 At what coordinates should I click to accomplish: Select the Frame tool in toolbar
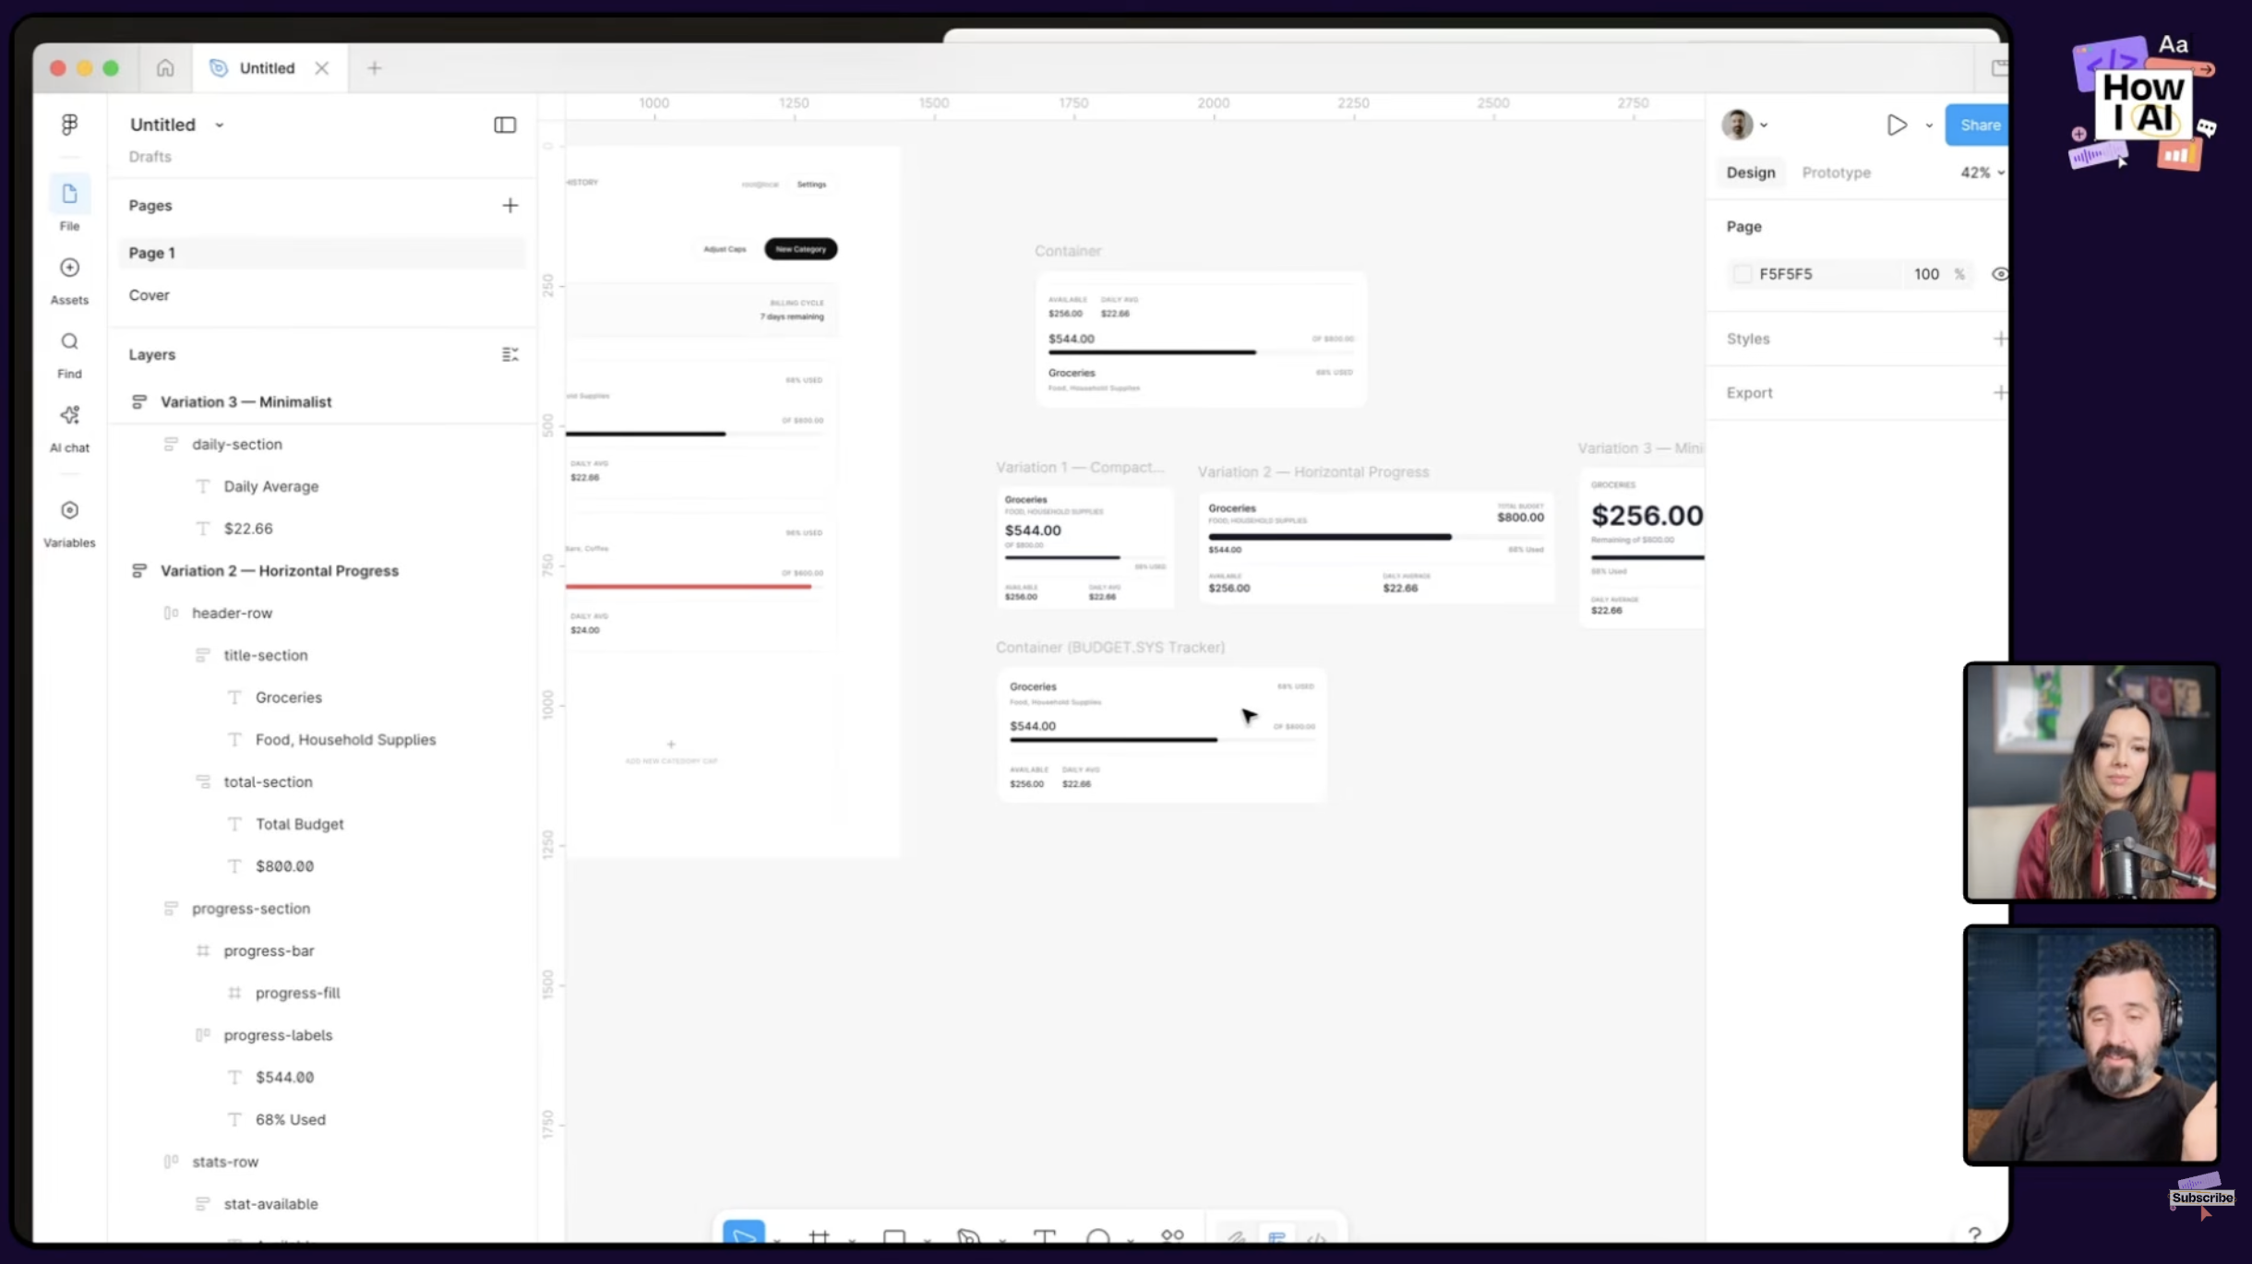819,1236
